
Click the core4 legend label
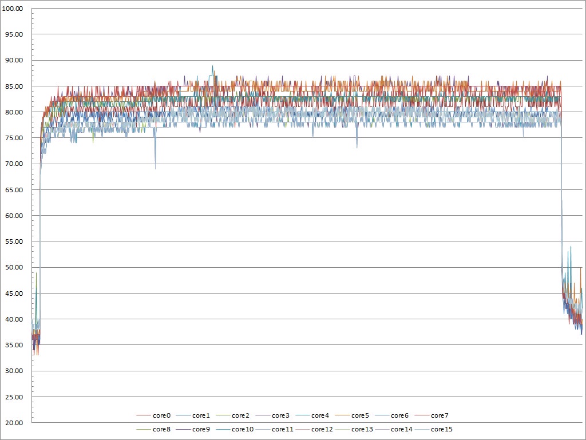320,415
